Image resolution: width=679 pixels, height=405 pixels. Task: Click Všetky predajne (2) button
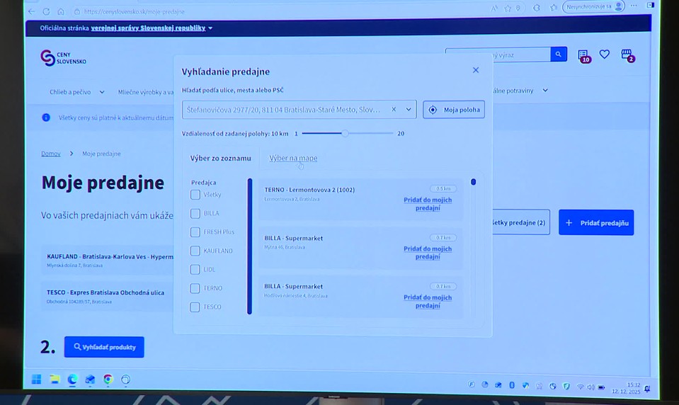[x=520, y=222]
